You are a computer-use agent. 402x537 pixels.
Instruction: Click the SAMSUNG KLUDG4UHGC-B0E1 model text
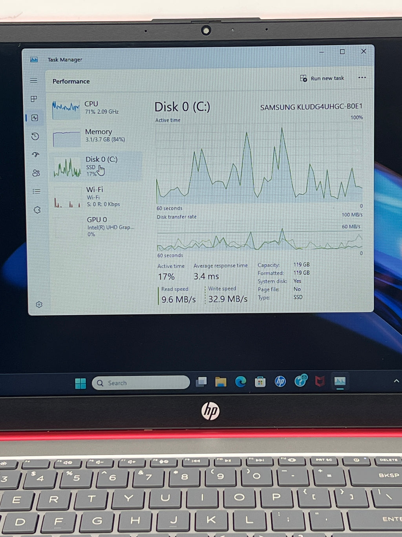(311, 107)
